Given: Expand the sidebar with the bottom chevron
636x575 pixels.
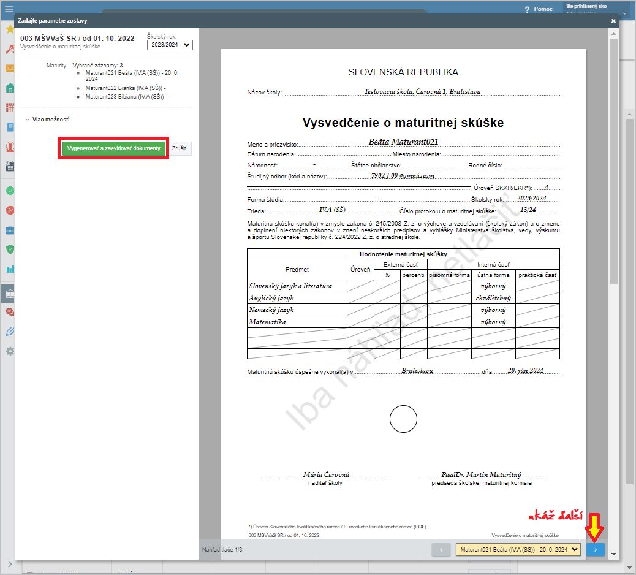Looking at the screenshot, I should (x=10, y=564).
